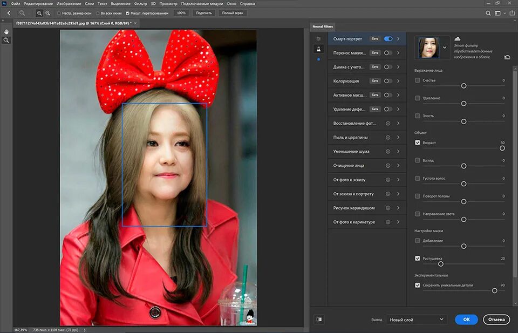Expand the Перенос макияжа filter chevron
The image size is (518, 333).
[398, 53]
